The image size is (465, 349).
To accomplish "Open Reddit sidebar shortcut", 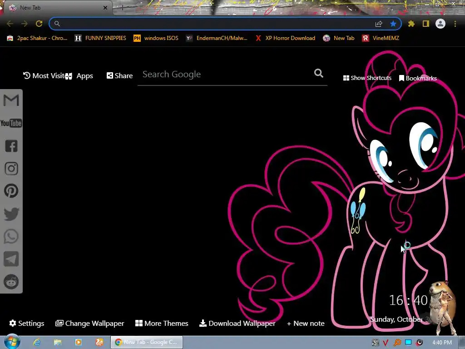I will (11, 282).
